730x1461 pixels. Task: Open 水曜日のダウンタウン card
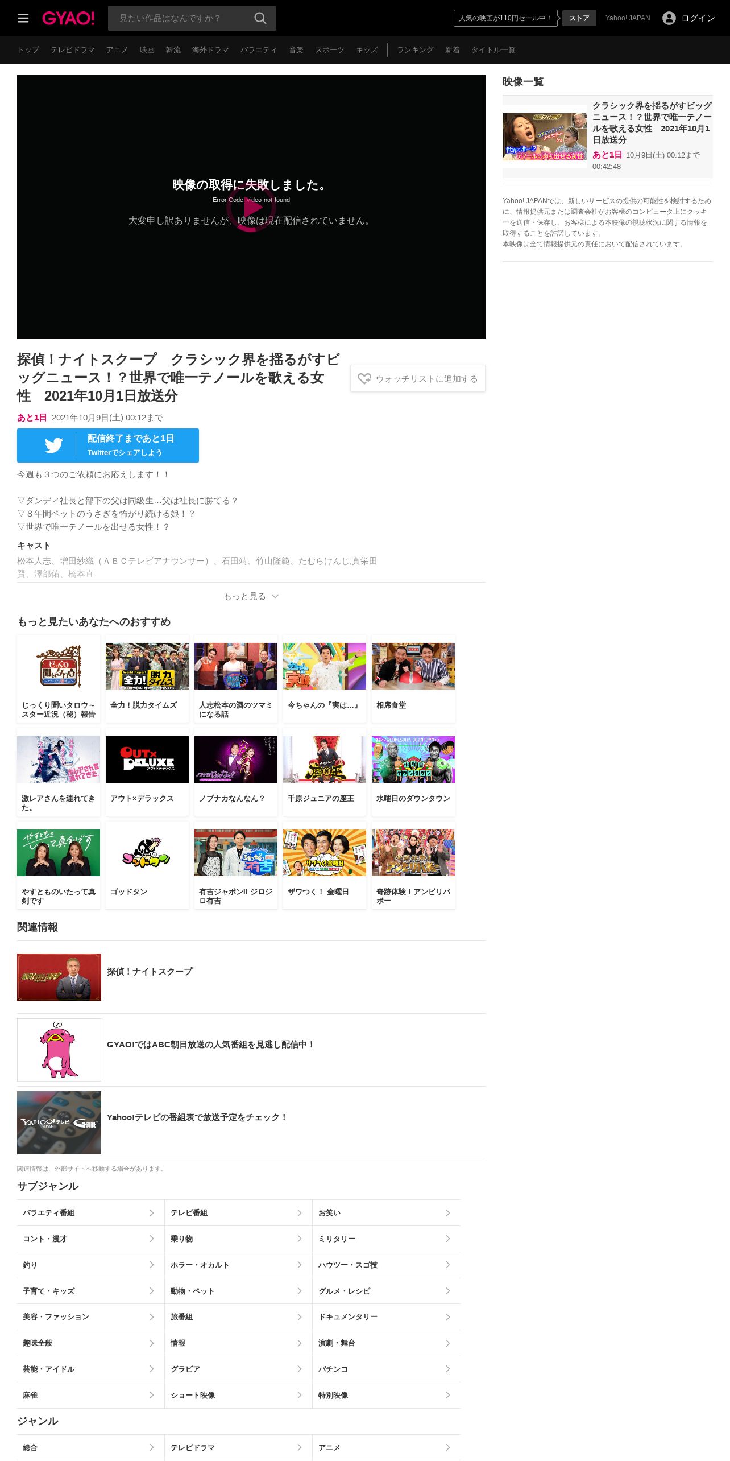click(x=413, y=772)
